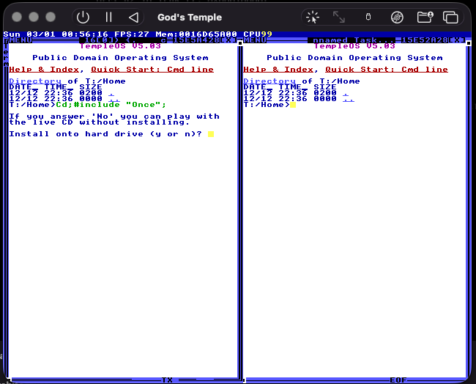Click the install prompt input cursor

tap(211, 134)
